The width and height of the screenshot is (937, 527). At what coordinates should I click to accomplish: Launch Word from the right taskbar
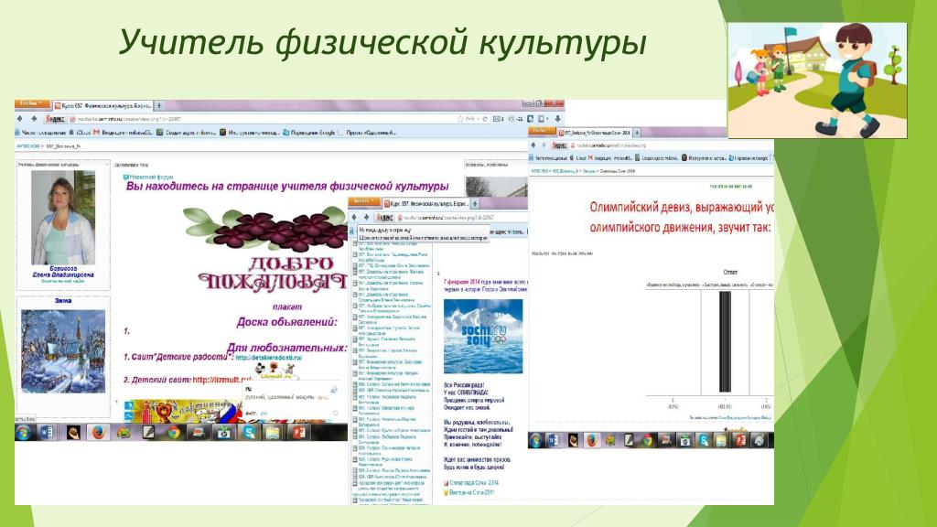coord(554,440)
